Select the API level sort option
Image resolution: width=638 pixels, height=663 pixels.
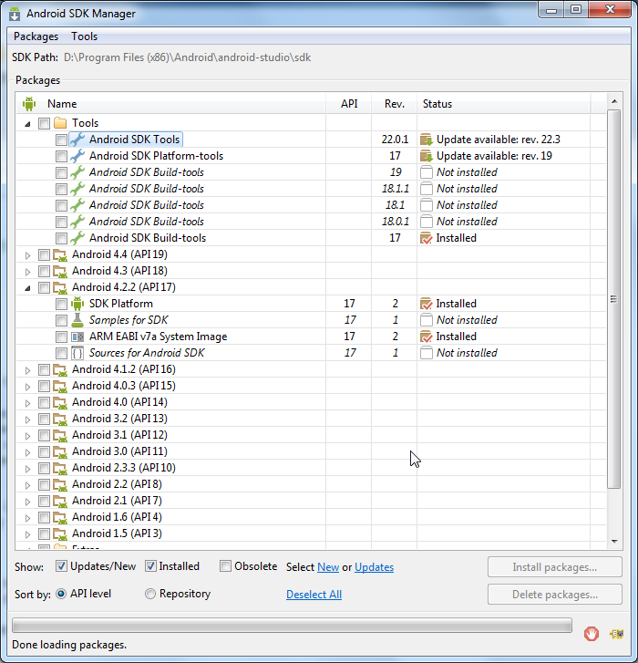pyautogui.click(x=61, y=594)
